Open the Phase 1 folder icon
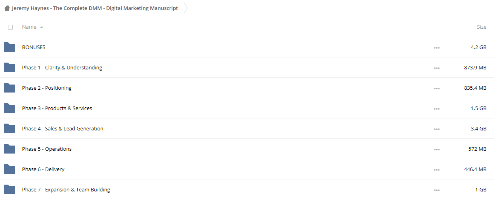 [10, 67]
